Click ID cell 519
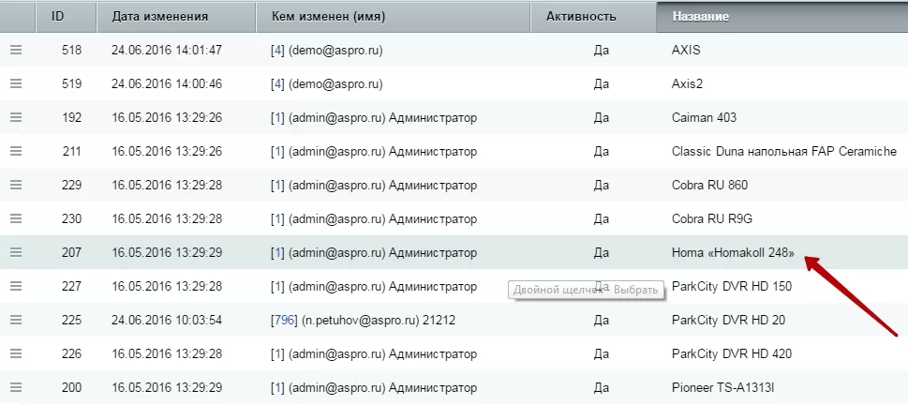This screenshot has height=405, width=908. point(72,84)
